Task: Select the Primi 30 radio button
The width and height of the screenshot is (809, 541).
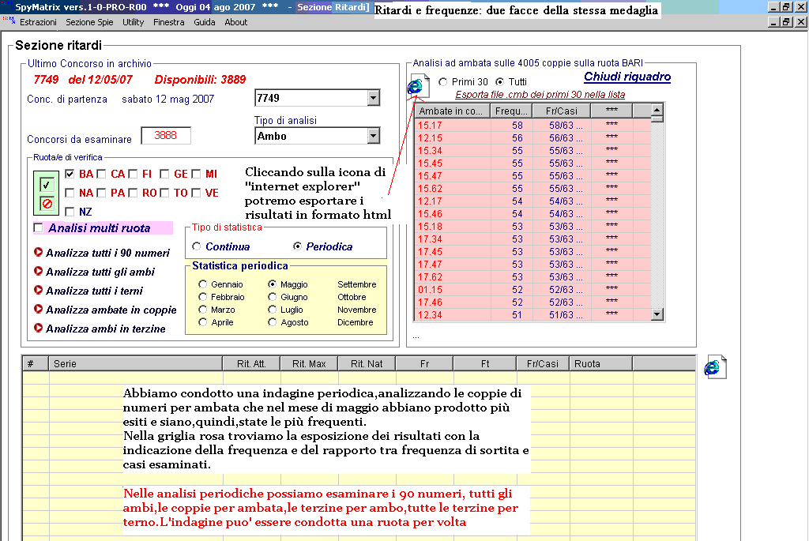Action: point(442,81)
